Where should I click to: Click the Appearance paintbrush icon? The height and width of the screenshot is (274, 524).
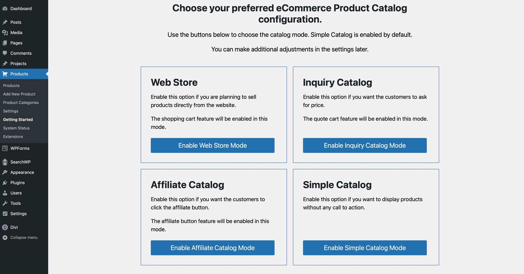click(5, 172)
